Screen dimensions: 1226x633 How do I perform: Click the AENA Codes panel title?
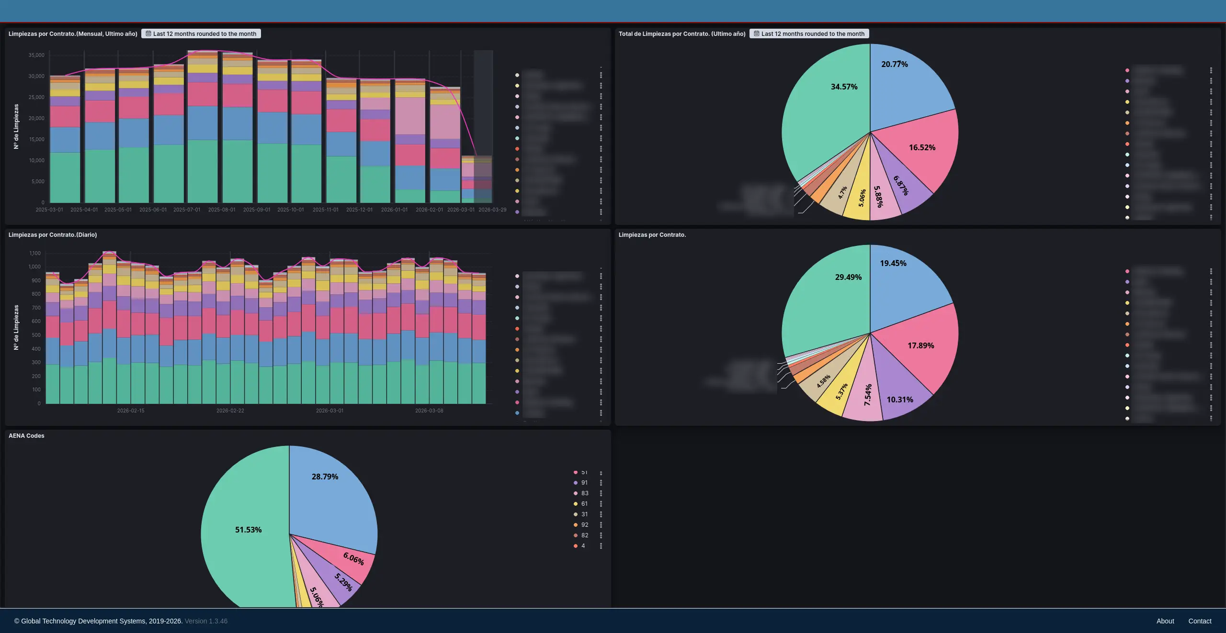pyautogui.click(x=26, y=436)
